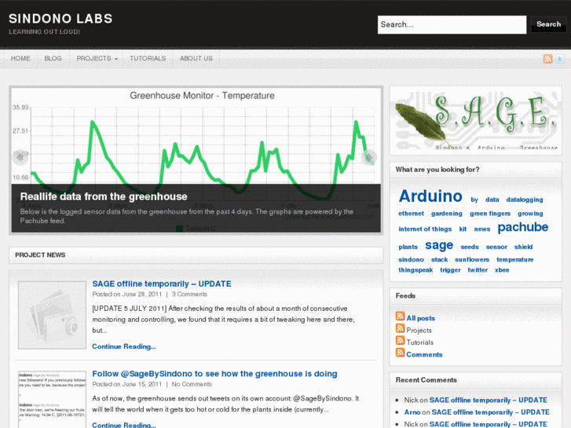Open the Comments feed link
This screenshot has width=571, height=428.
tap(424, 354)
